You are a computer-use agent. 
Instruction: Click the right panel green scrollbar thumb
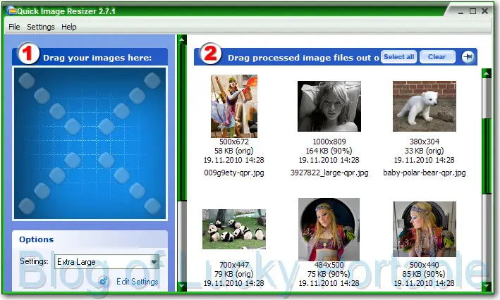coord(487,156)
